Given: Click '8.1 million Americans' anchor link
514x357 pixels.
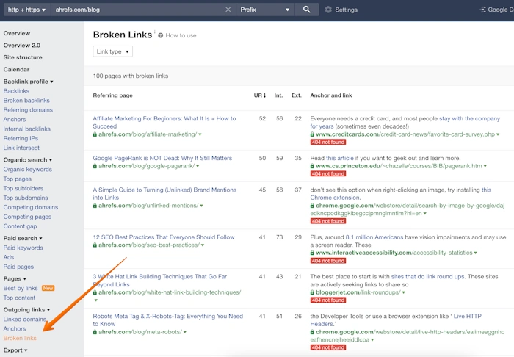Looking at the screenshot, I should (374, 237).
